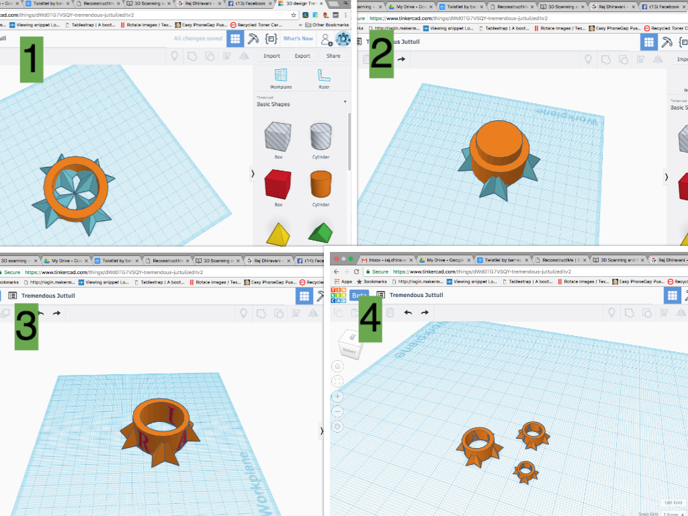The image size is (688, 516).
Task: Click the Tremendous Juttuli title in screenshot 3
Action: [48, 296]
